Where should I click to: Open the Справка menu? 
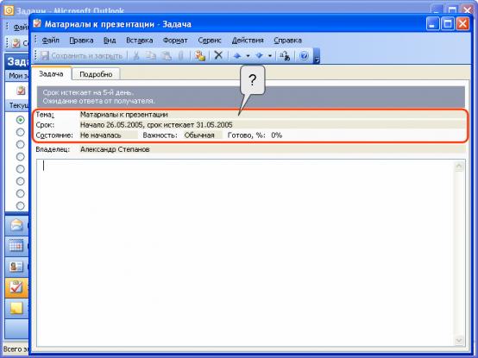point(288,41)
